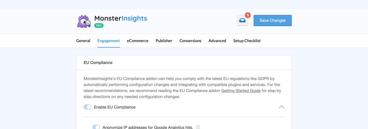Click the MonsterInsights title text
Screen dimensions: 368x129
click(121, 18)
